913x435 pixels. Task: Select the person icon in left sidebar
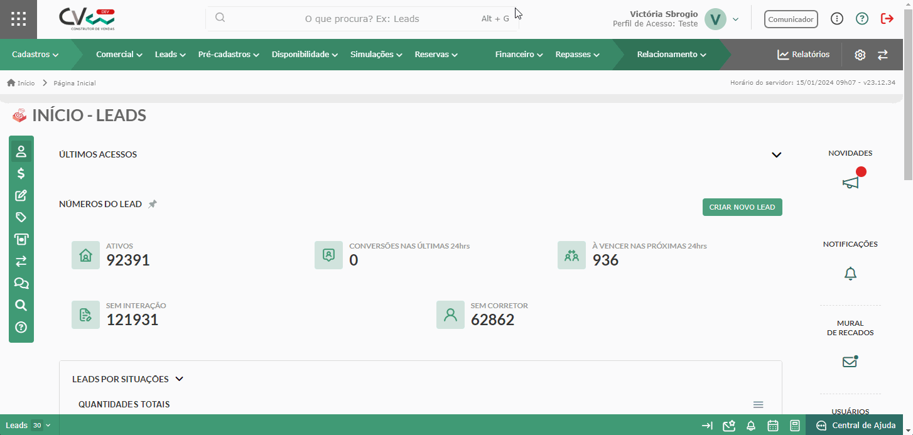pyautogui.click(x=21, y=151)
